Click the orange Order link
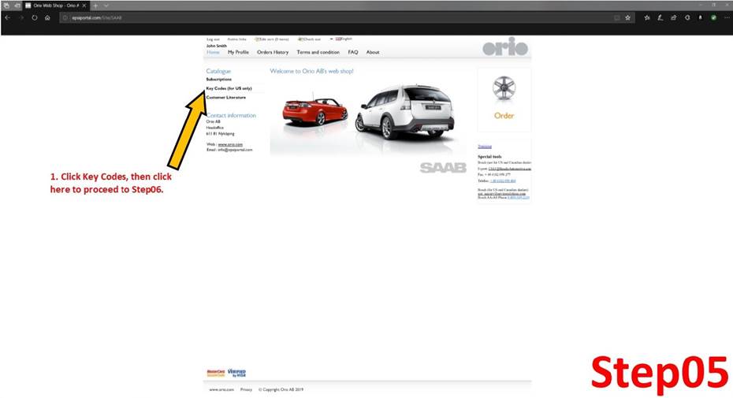Image resolution: width=733 pixels, height=398 pixels. tap(504, 116)
